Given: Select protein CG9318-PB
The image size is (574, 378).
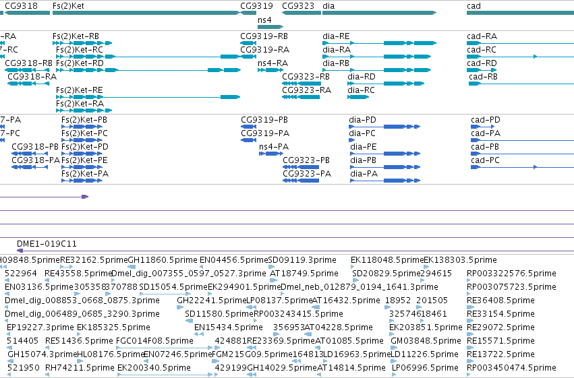Looking at the screenshot, I should 35,147.
